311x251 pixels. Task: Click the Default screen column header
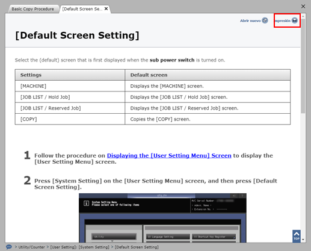(208, 75)
